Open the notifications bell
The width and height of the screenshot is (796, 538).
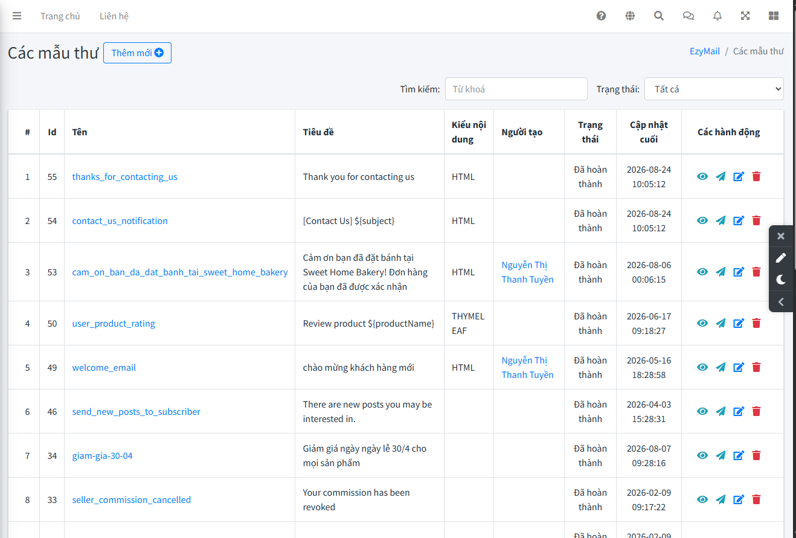pyautogui.click(x=717, y=16)
